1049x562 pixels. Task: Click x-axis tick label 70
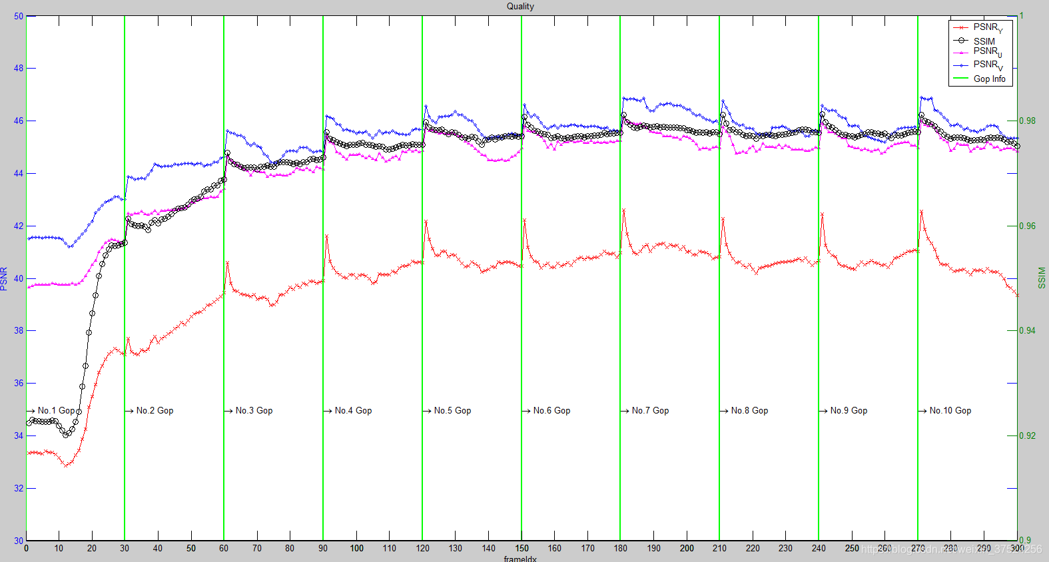tap(257, 548)
